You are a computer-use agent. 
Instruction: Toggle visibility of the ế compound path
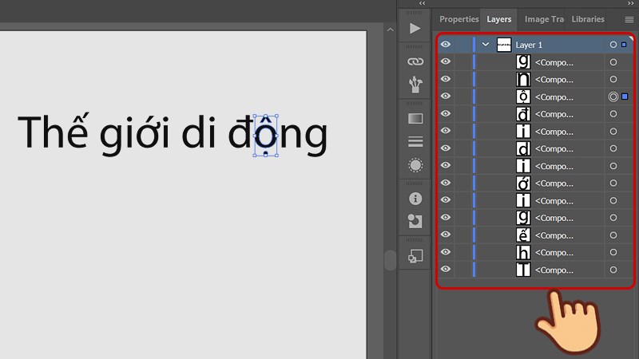point(446,235)
